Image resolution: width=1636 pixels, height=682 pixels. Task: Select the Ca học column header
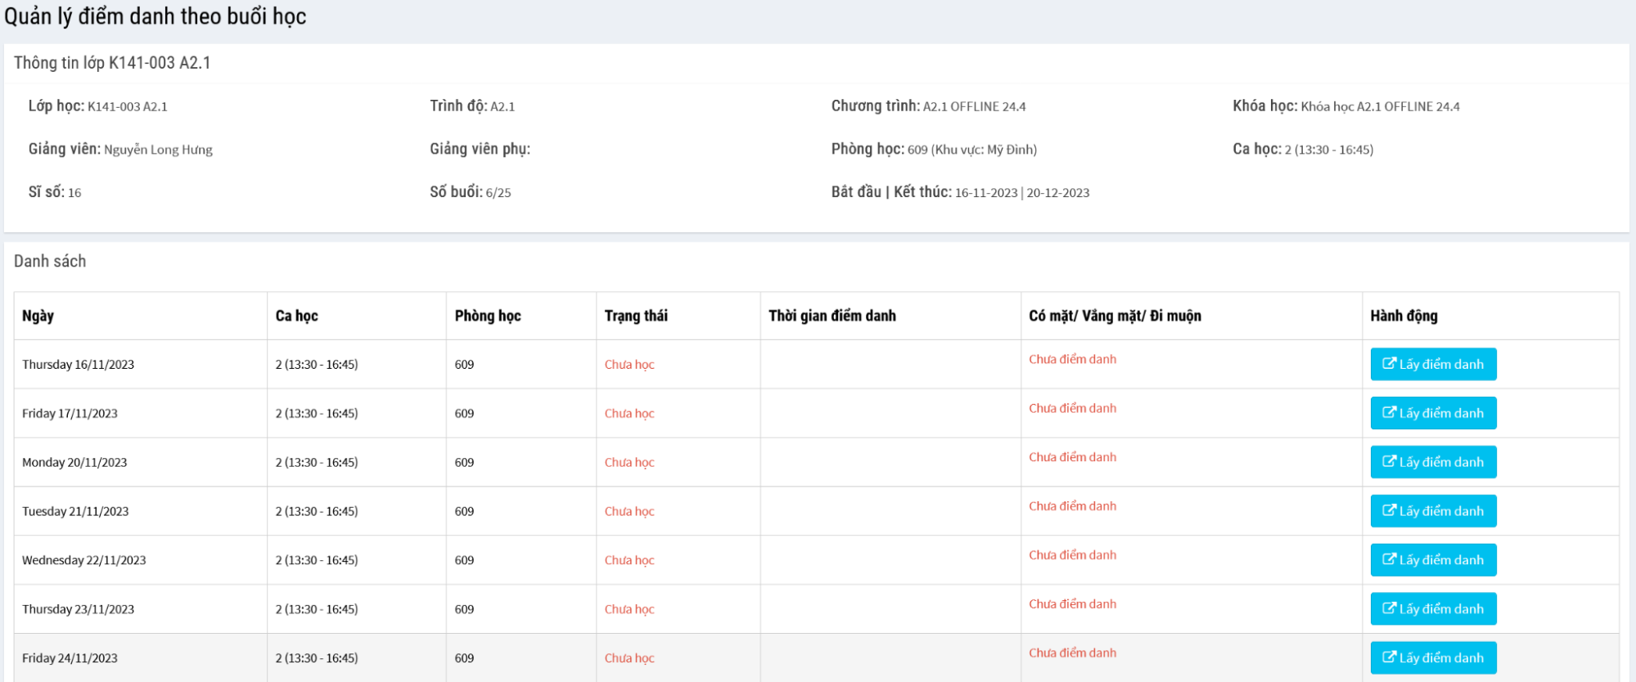296,316
